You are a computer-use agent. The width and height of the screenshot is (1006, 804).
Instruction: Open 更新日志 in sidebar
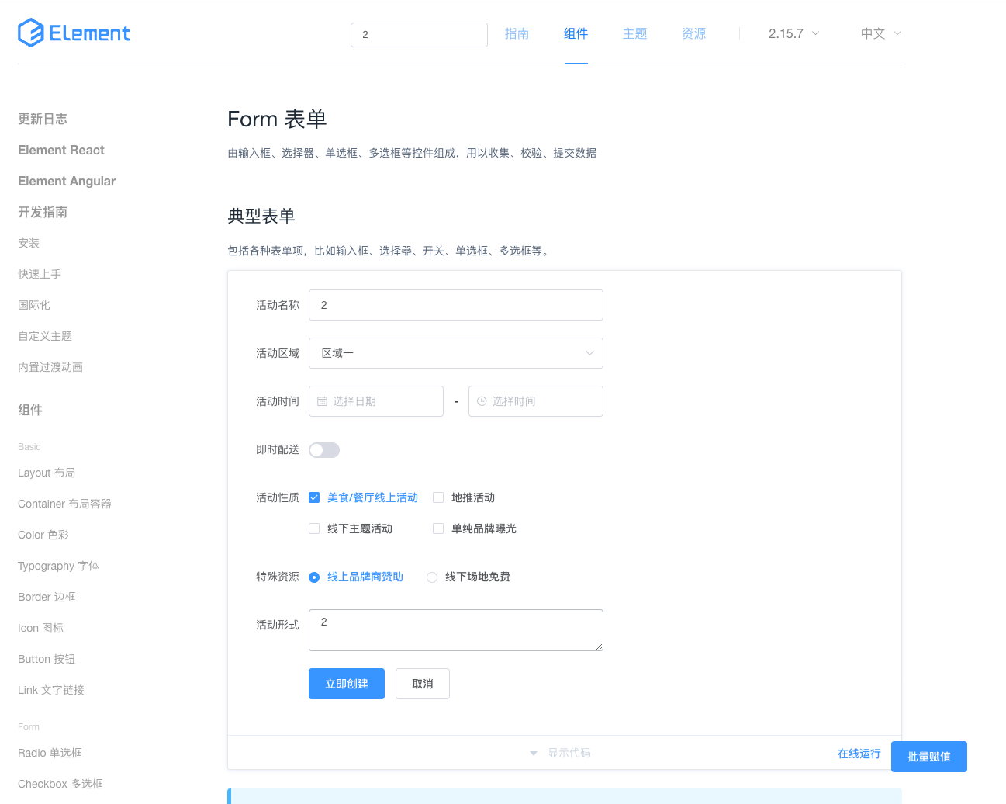43,119
